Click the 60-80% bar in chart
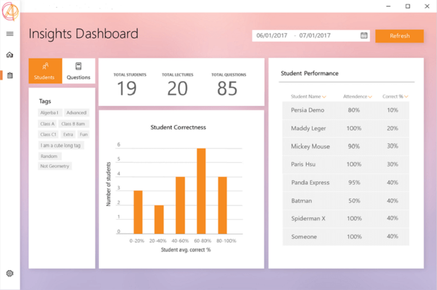437x290 pixels. [201, 191]
